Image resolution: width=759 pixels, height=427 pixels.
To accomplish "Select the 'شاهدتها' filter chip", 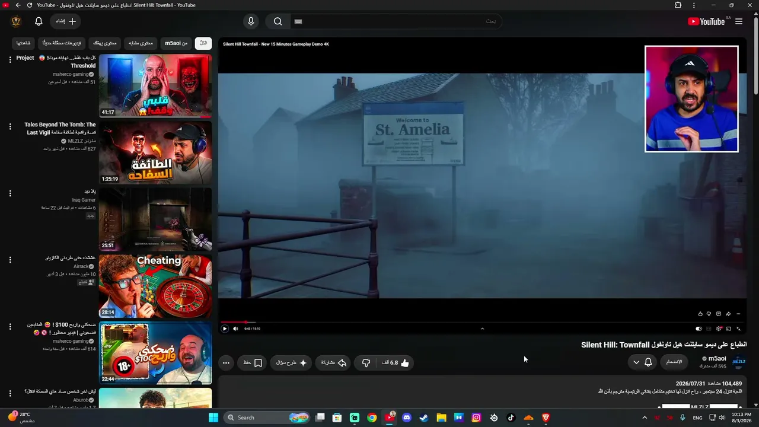I will tap(24, 43).
